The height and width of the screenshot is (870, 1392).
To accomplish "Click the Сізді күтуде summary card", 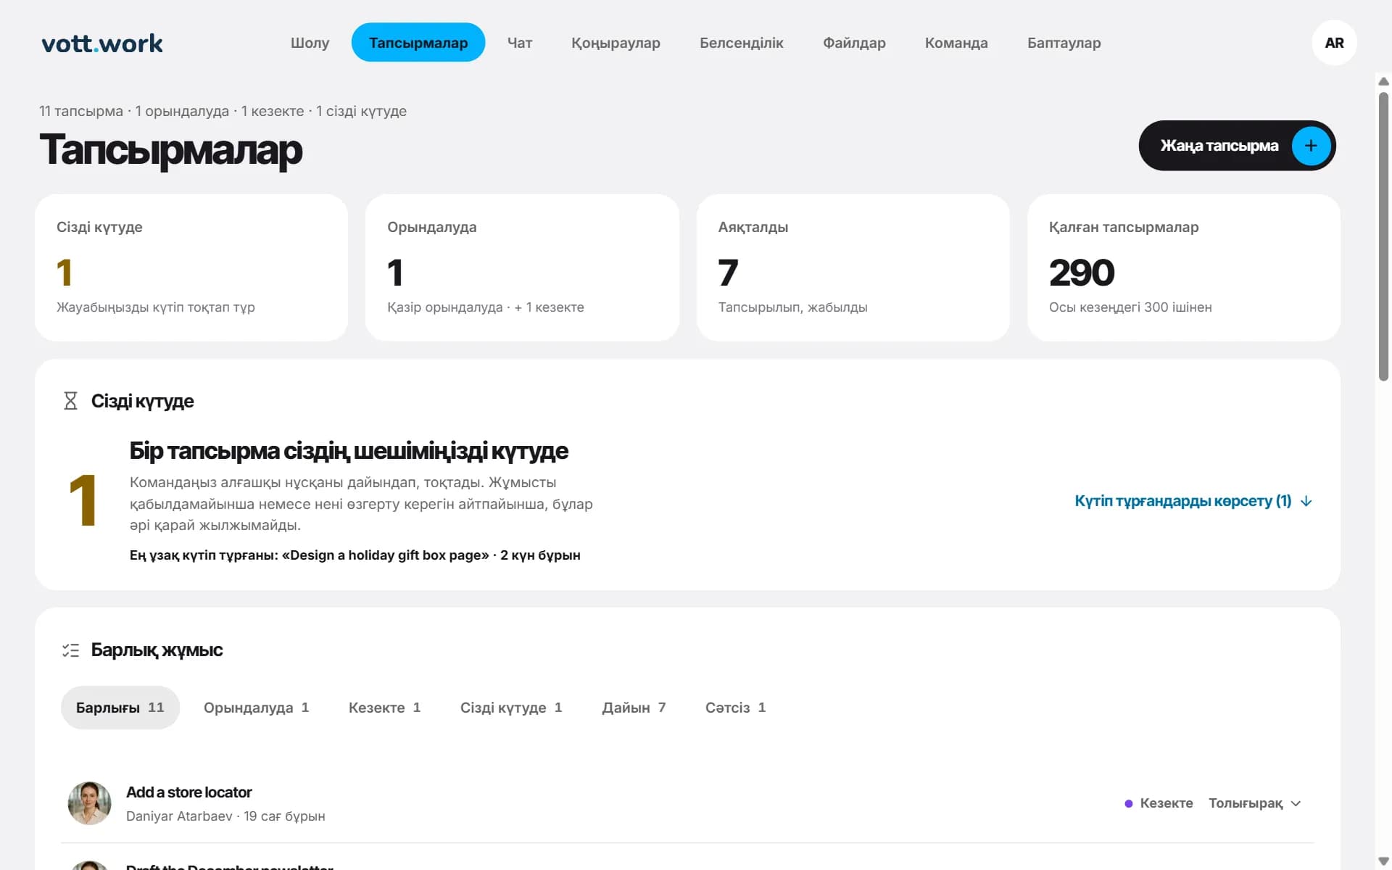I will (x=191, y=268).
